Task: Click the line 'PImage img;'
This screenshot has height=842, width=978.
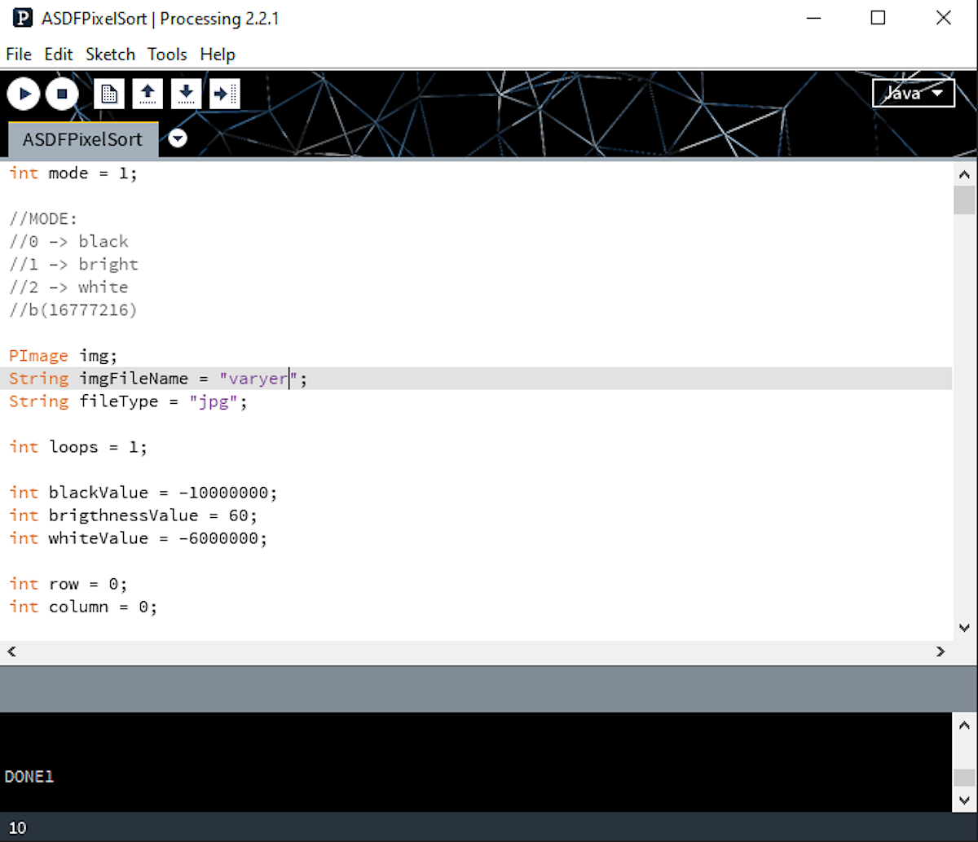Action: point(64,355)
